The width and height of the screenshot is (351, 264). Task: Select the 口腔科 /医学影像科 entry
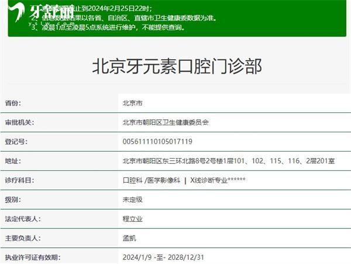[152, 180]
